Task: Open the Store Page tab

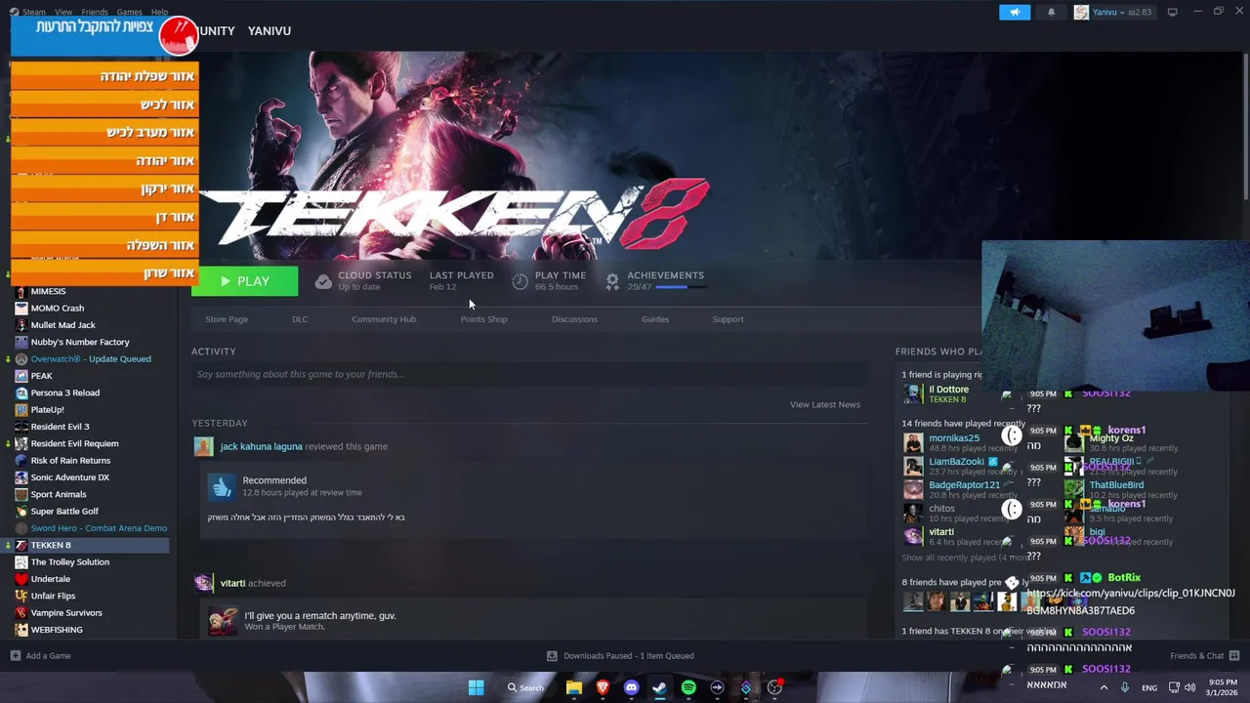Action: click(x=227, y=319)
